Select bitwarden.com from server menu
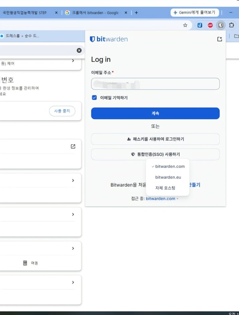This screenshot has height=315, width=239. 168,166
